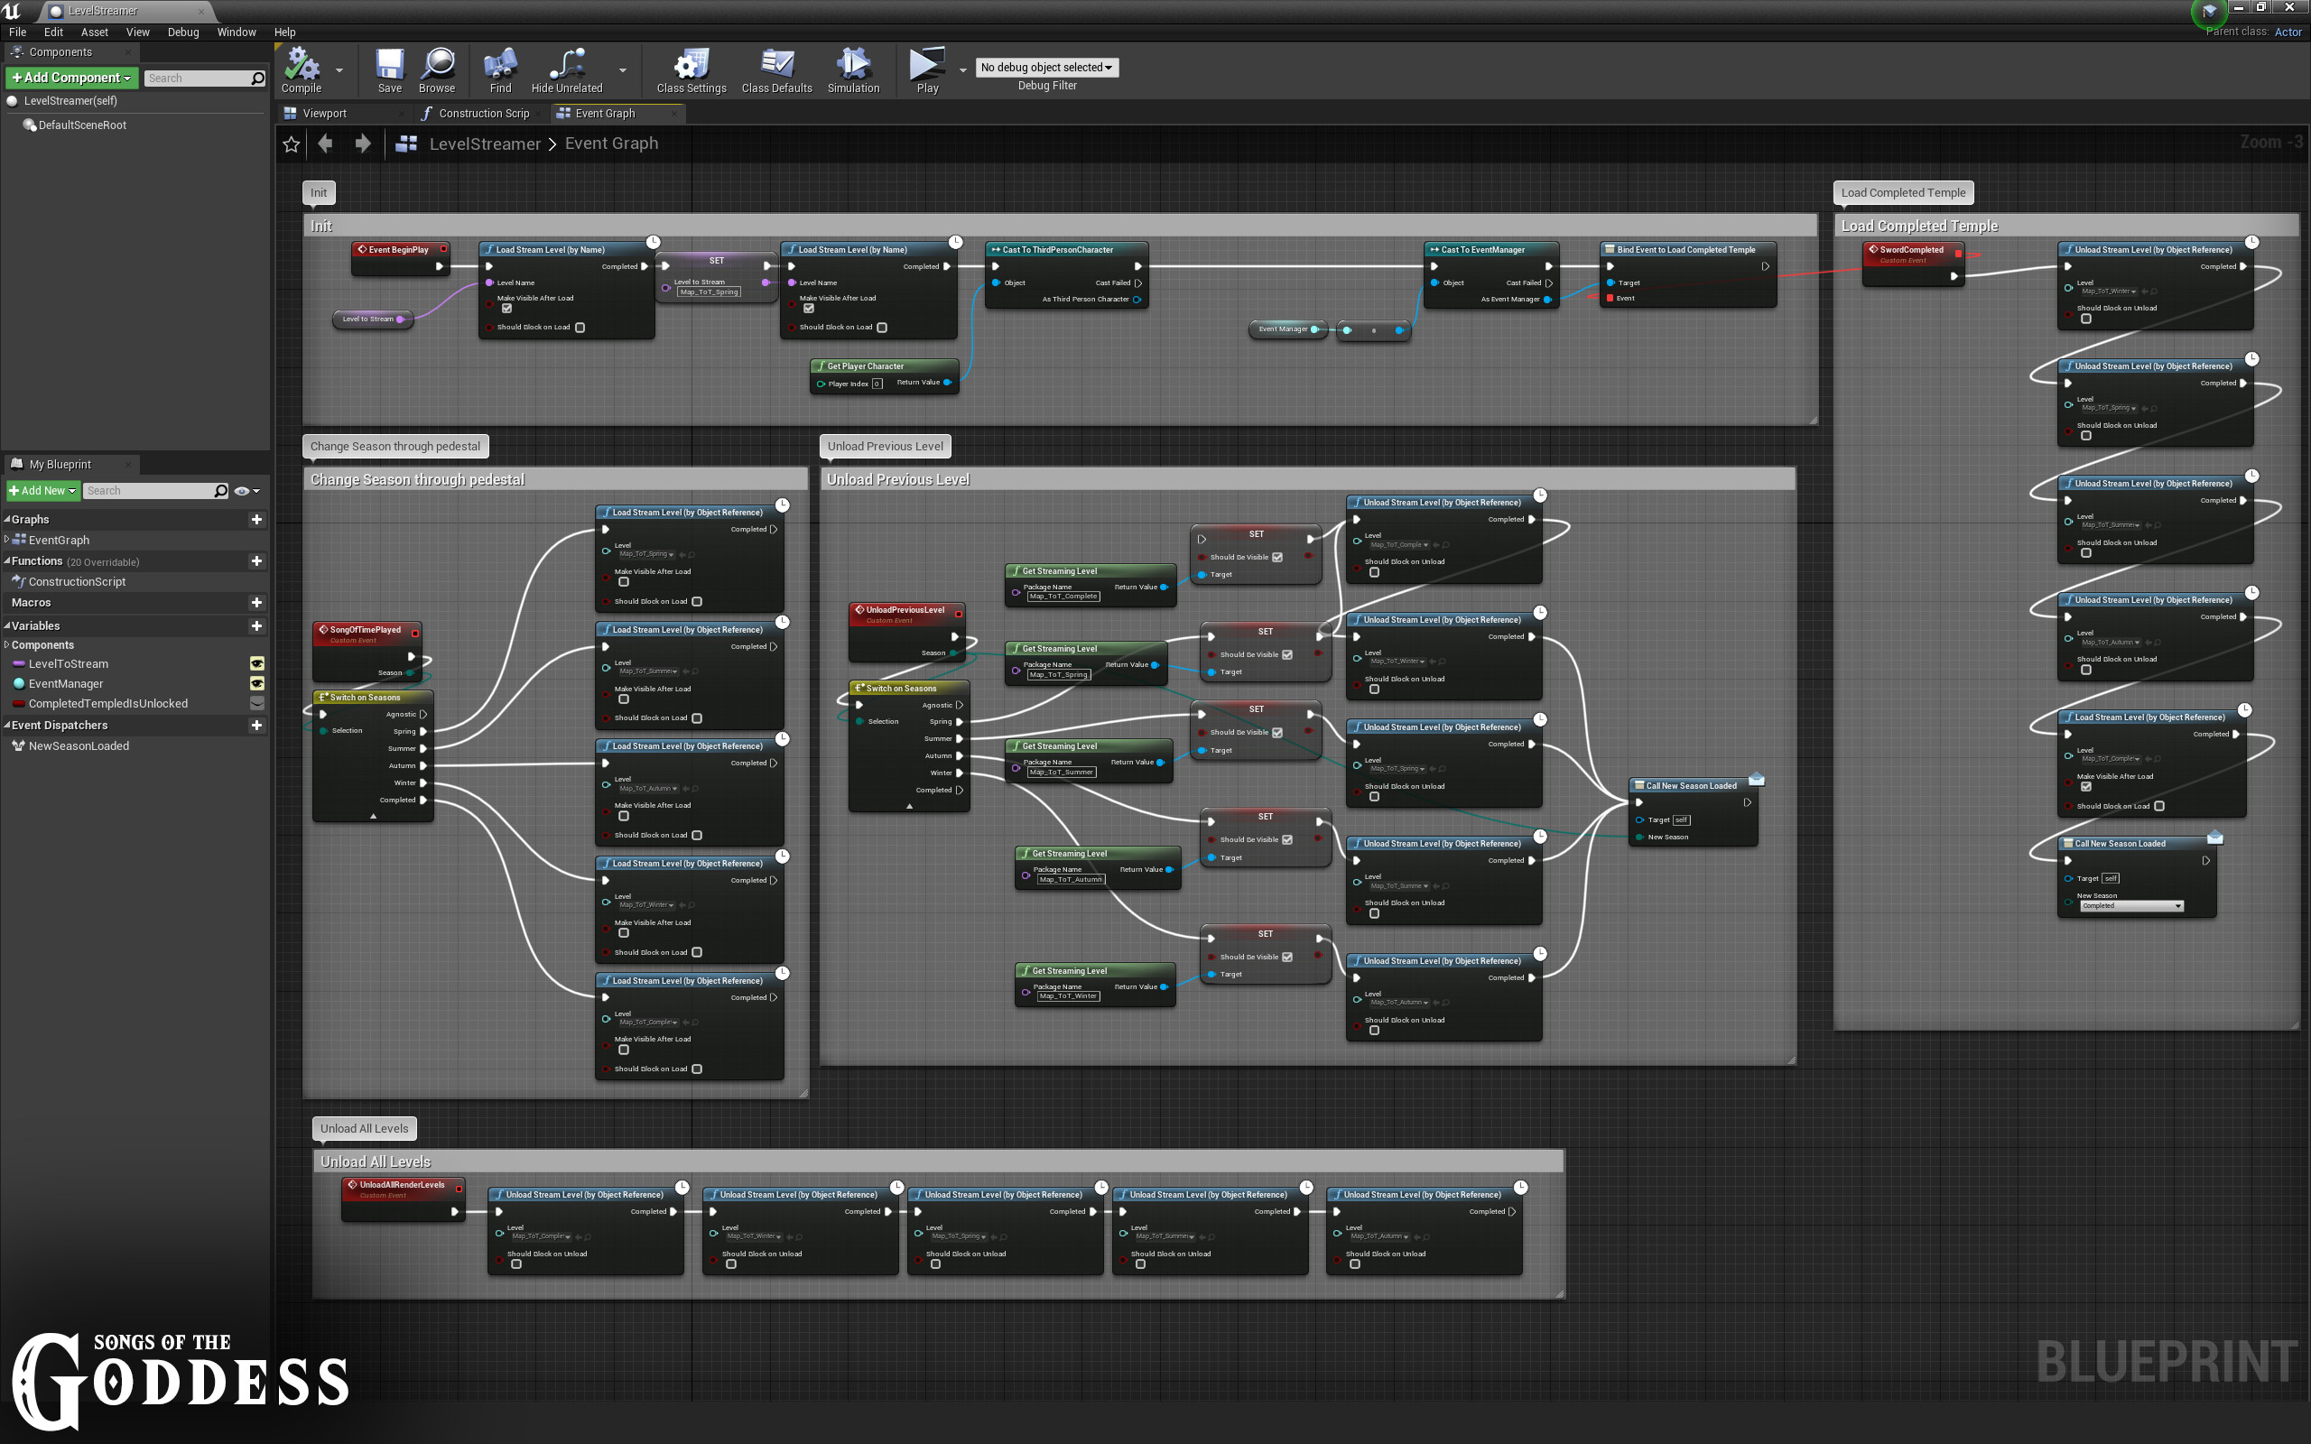The width and height of the screenshot is (2311, 1444).
Task: Click the Find toolbar icon
Action: (x=500, y=65)
